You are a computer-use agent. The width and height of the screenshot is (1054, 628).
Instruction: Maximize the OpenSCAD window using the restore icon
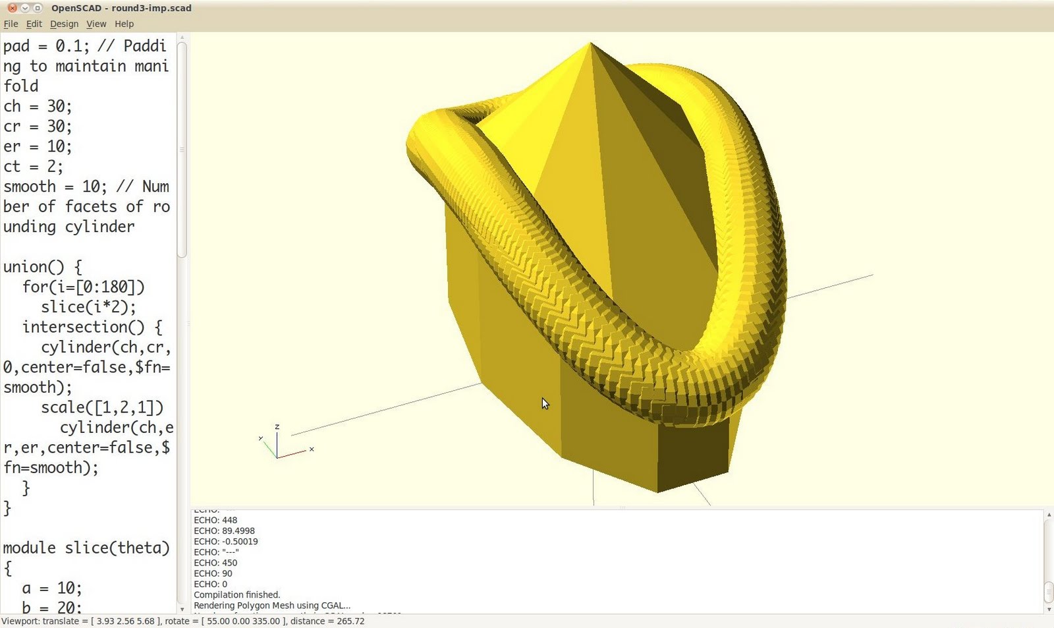pyautogui.click(x=37, y=9)
